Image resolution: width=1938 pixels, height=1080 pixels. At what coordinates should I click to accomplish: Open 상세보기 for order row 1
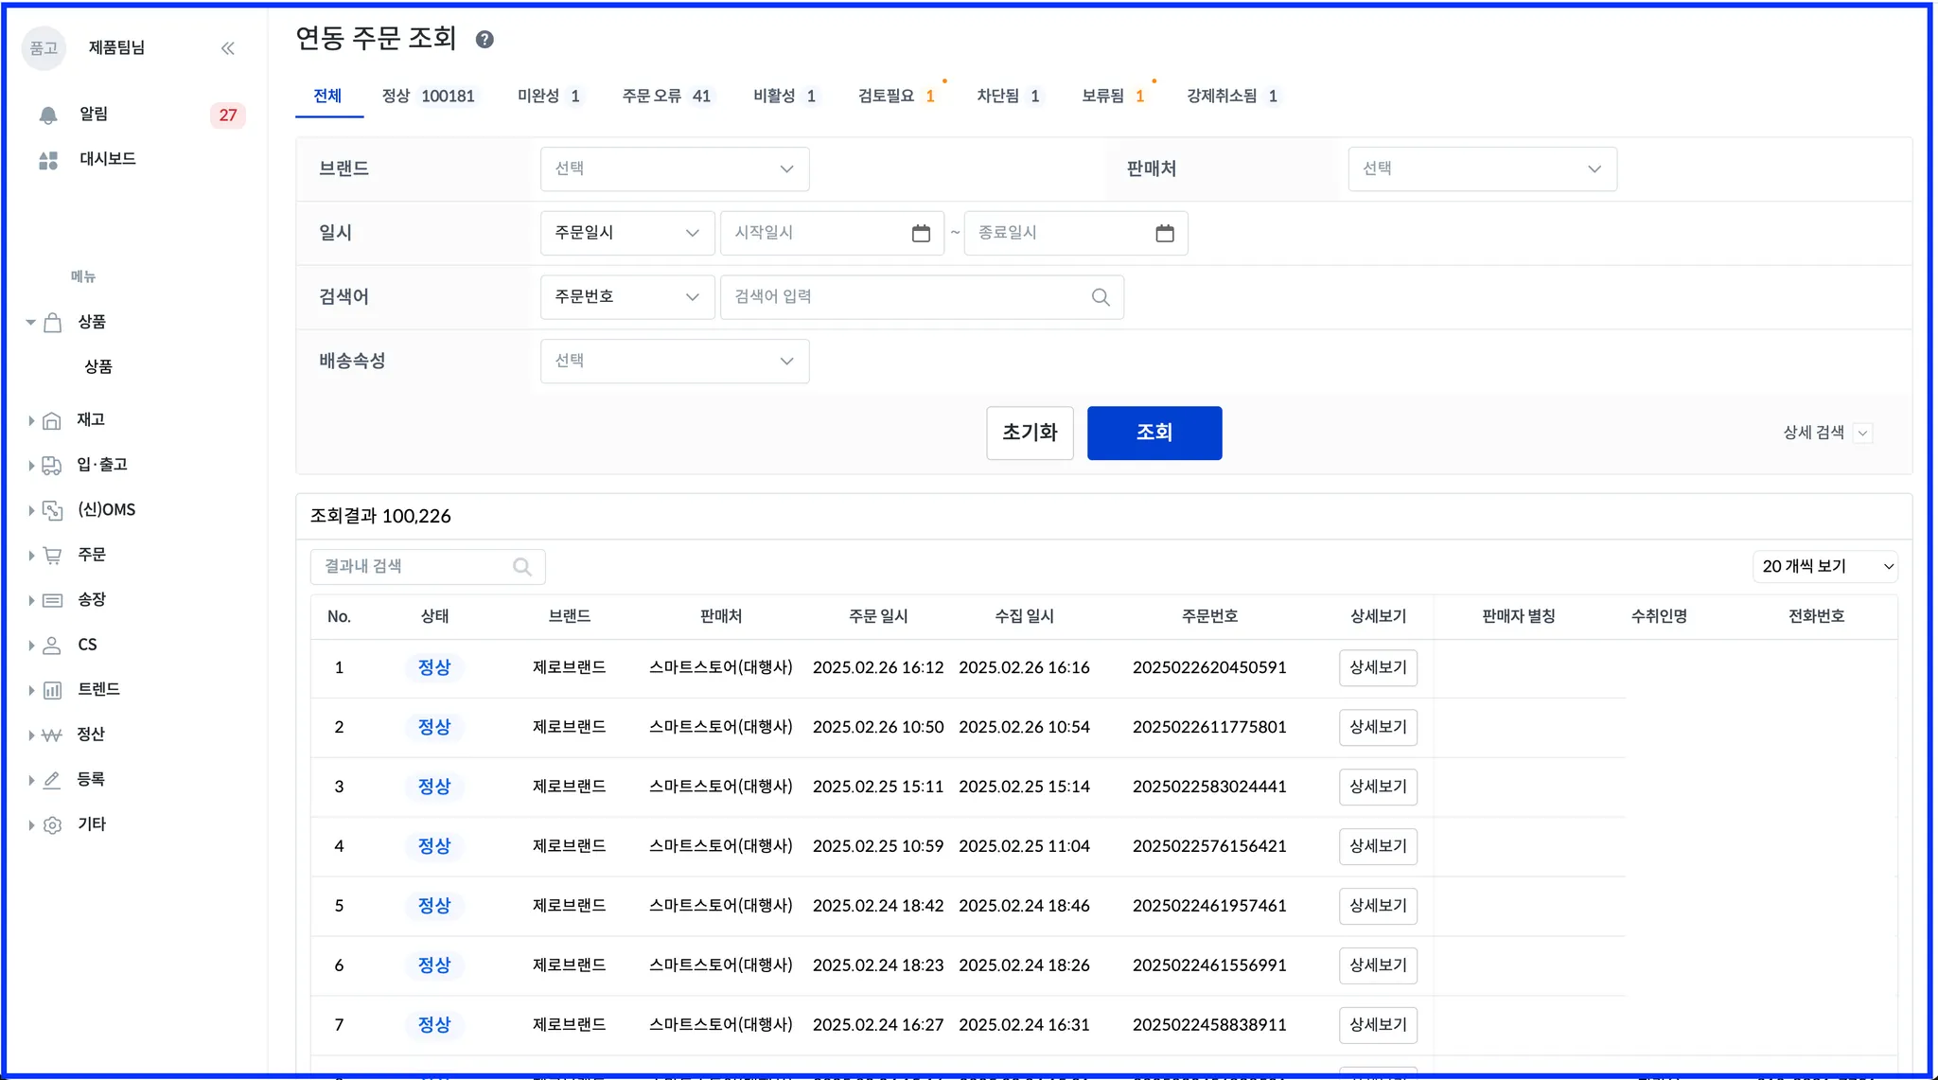pos(1377,667)
